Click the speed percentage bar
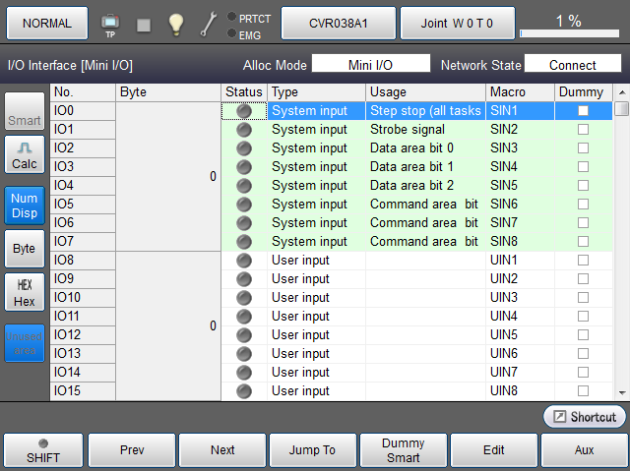This screenshot has width=630, height=471. coord(568,23)
